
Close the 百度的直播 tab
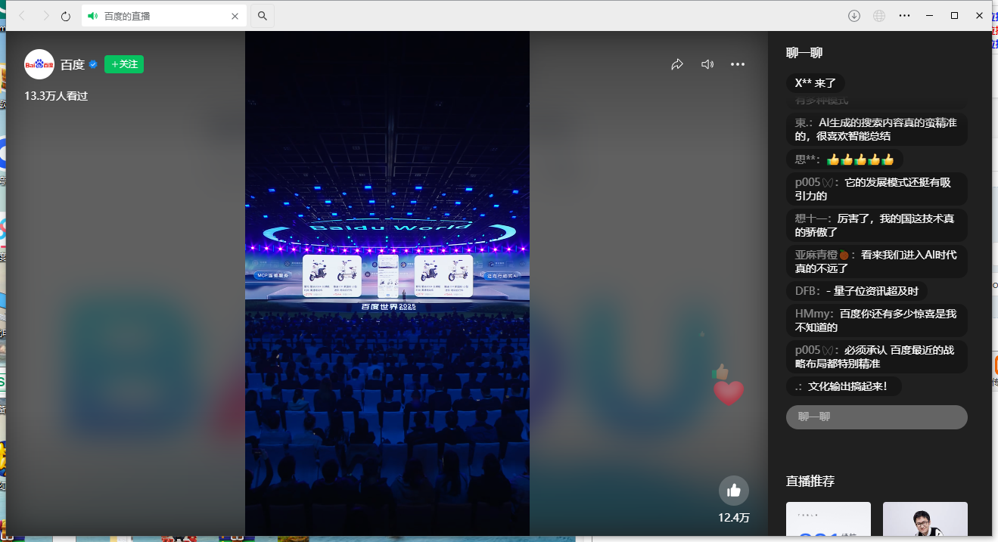click(x=235, y=16)
